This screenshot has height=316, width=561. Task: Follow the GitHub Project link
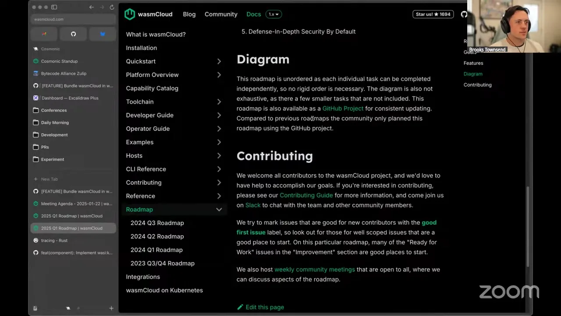pos(343,108)
